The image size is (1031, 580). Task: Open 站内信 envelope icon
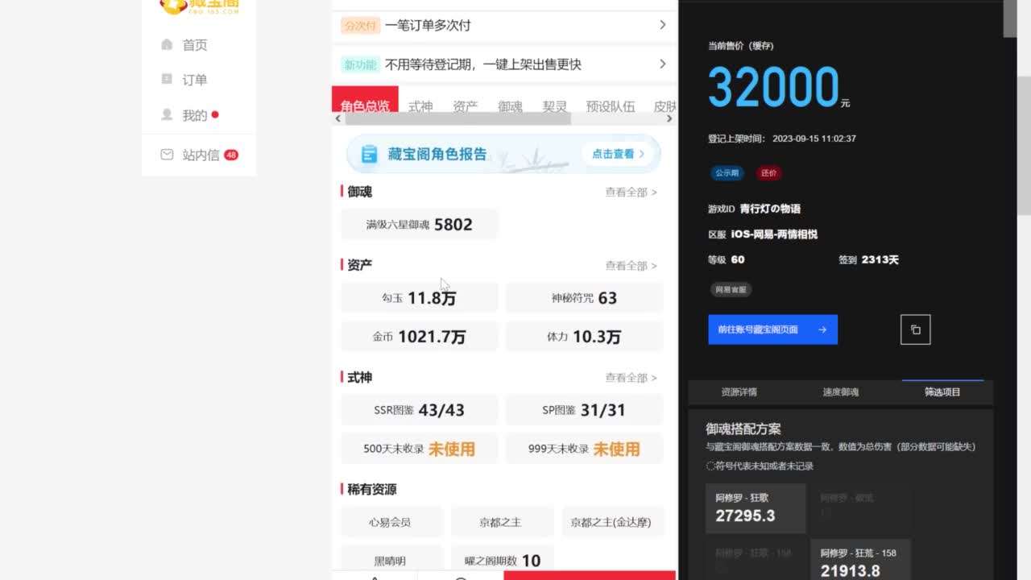(167, 155)
